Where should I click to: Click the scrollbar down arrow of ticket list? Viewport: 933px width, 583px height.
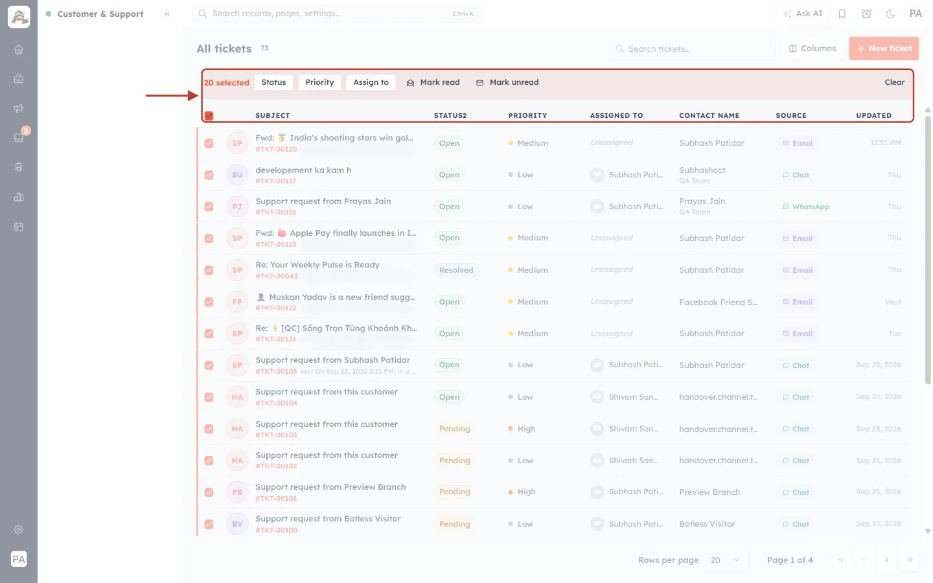coord(928,531)
